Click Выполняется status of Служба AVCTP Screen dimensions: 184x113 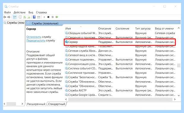[x=124, y=91]
